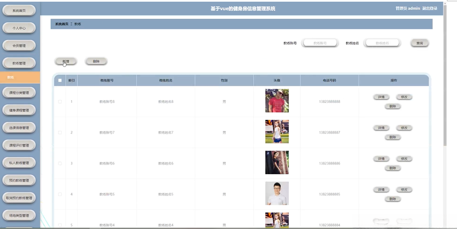Click 修改 for 教练账号6 row
The width and height of the screenshot is (457, 229).
404,159
